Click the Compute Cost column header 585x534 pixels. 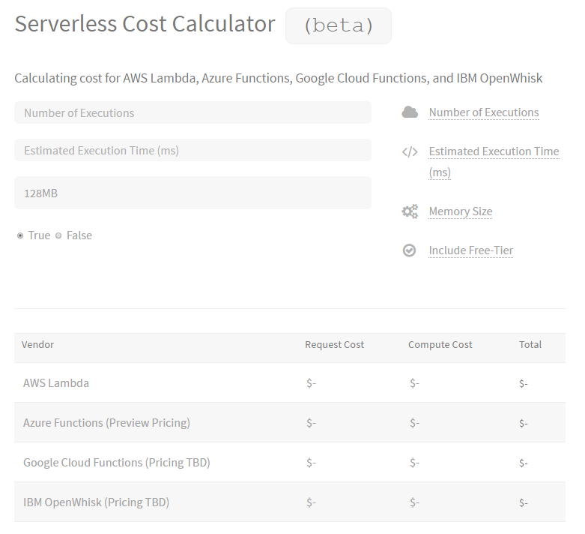click(440, 345)
